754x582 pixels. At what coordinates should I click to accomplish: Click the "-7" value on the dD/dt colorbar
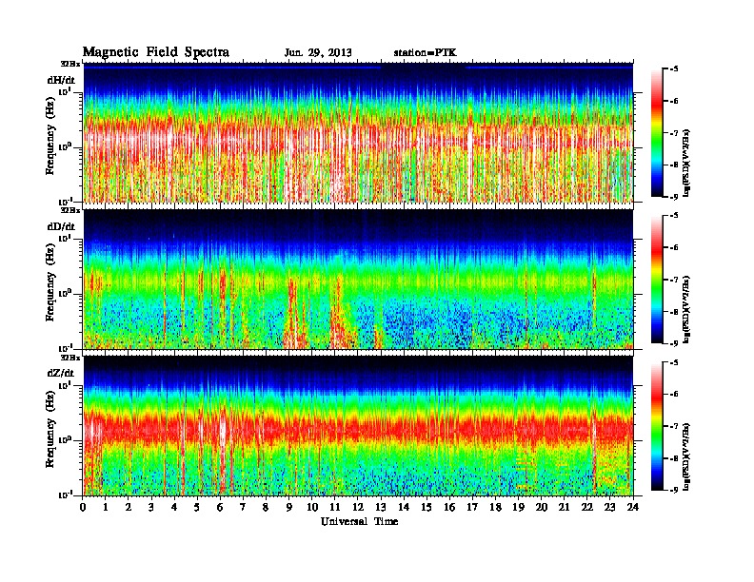(x=674, y=280)
